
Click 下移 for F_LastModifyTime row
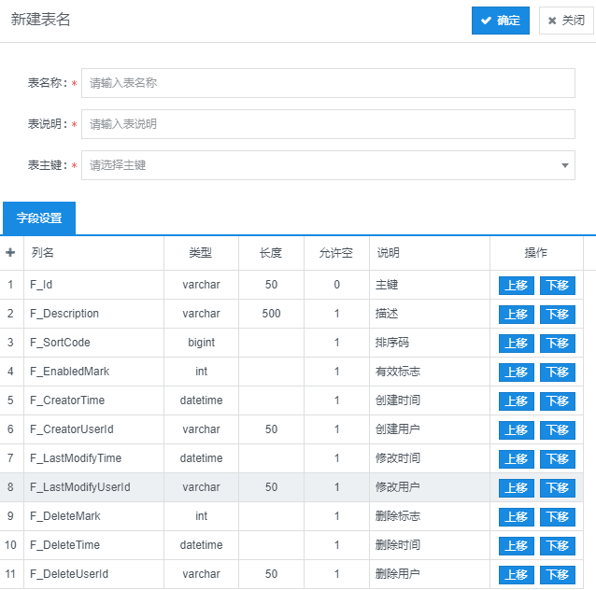(x=557, y=459)
